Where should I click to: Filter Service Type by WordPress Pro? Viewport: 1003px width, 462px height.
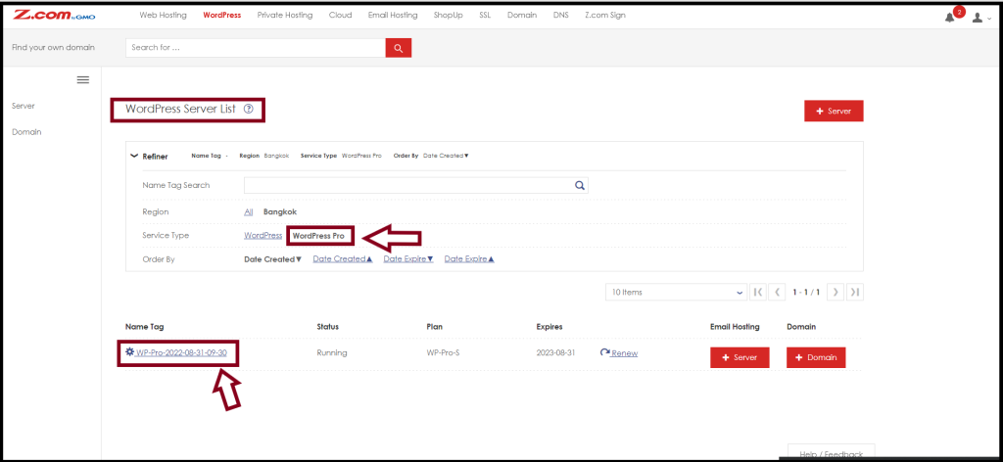(318, 236)
